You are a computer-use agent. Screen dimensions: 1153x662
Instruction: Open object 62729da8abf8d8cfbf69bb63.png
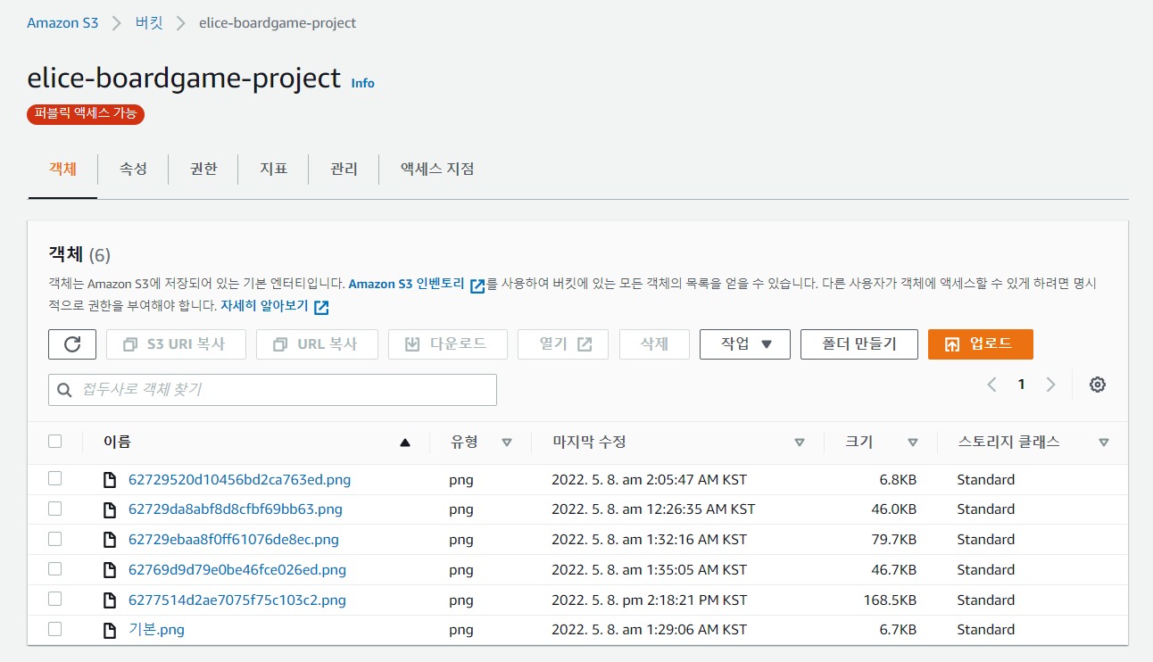tap(236, 509)
